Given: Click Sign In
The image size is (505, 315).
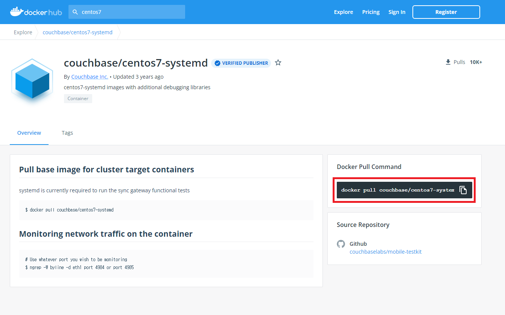Looking at the screenshot, I should click(x=397, y=12).
